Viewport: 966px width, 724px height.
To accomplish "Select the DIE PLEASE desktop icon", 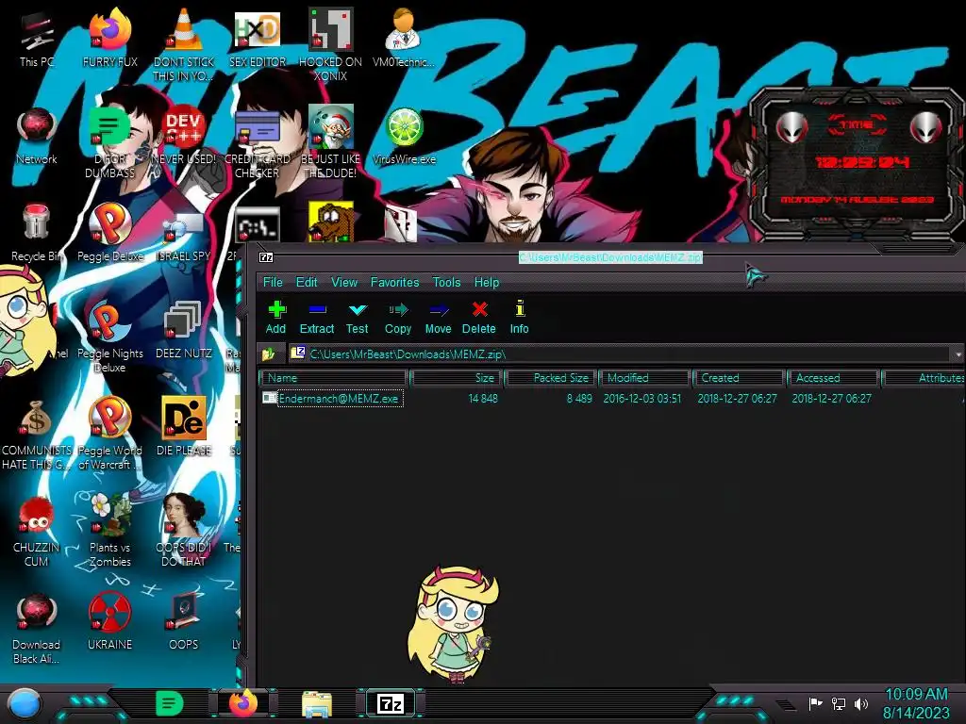I will (184, 428).
